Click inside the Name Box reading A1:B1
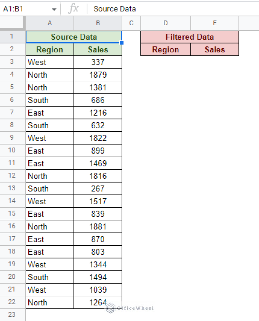This screenshot has width=259, height=321. pyautogui.click(x=20, y=9)
